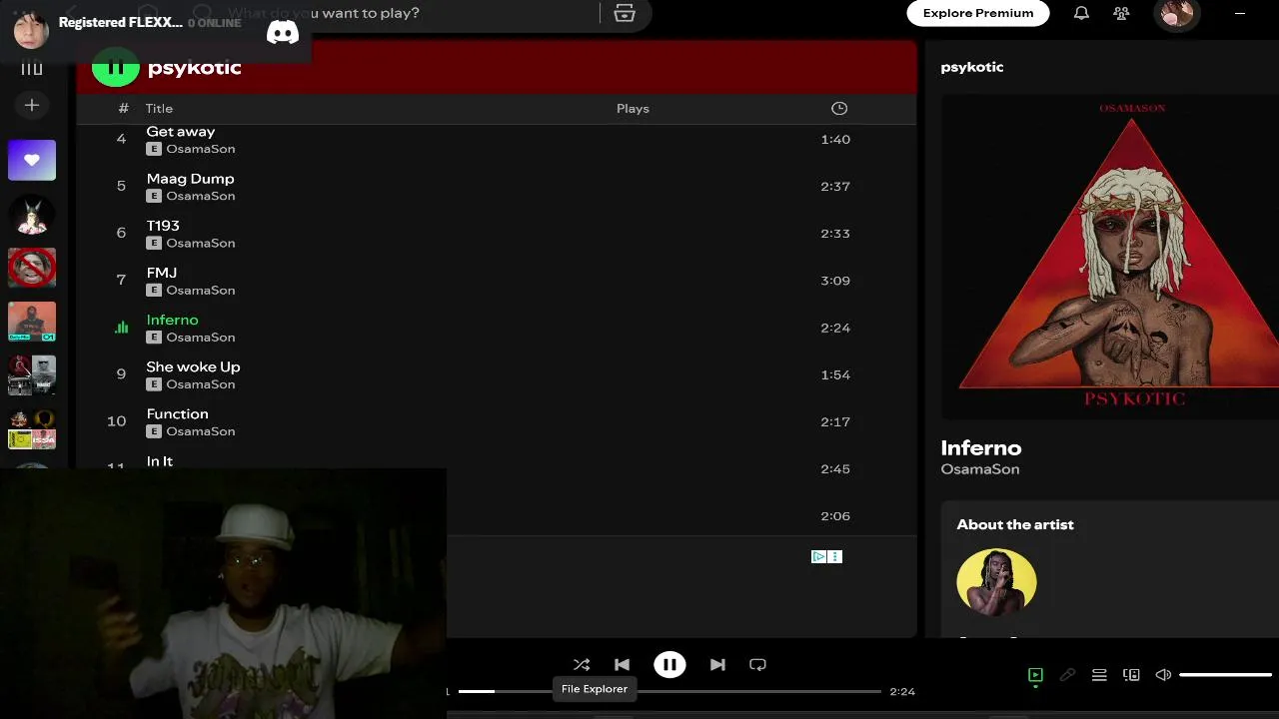Mute audio with the speaker icon
The image size is (1279, 719).
tap(1163, 675)
